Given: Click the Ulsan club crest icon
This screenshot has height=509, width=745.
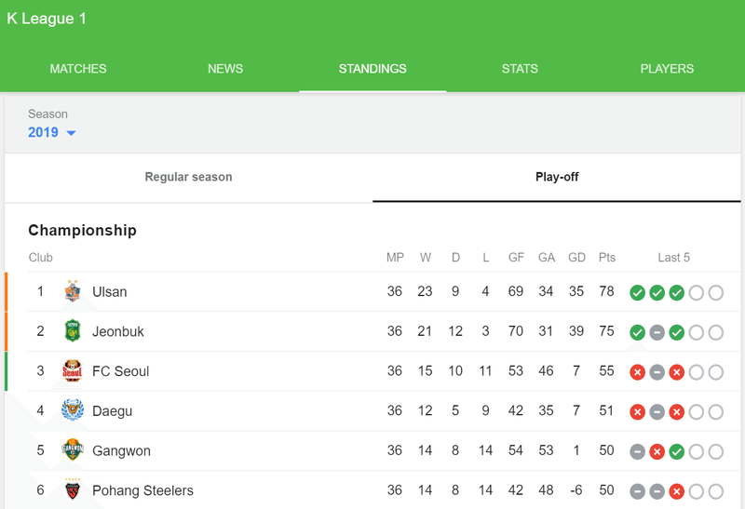Looking at the screenshot, I should 73,291.
